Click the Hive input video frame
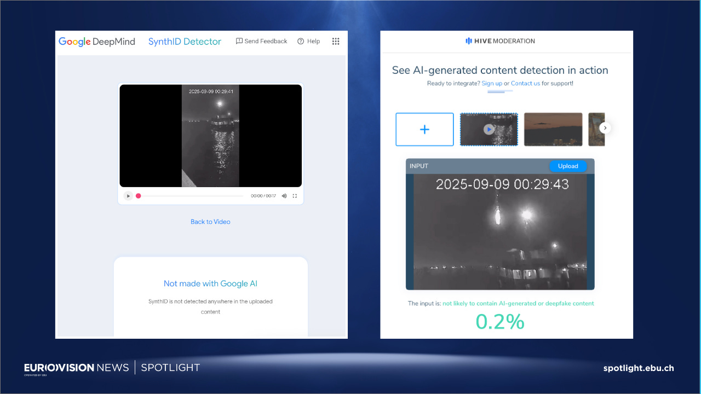The image size is (701, 394). (x=500, y=231)
